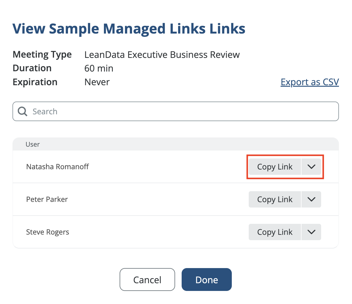Screen dimensions: 352x304
Task: Click the Meeting Type label
Action: (42, 55)
